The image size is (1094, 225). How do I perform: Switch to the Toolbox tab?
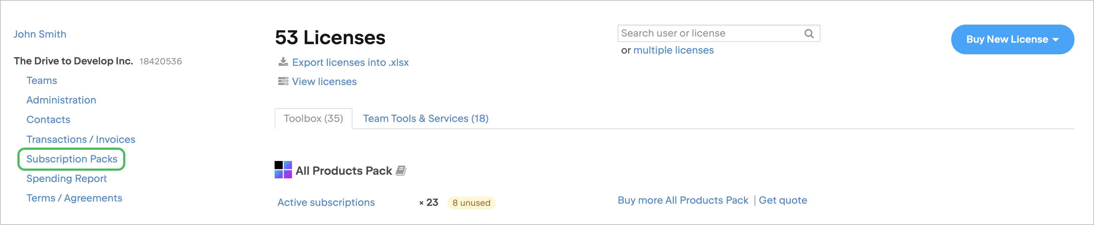point(313,118)
